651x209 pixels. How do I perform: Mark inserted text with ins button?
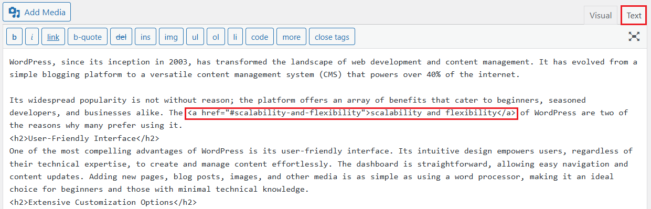click(x=145, y=37)
